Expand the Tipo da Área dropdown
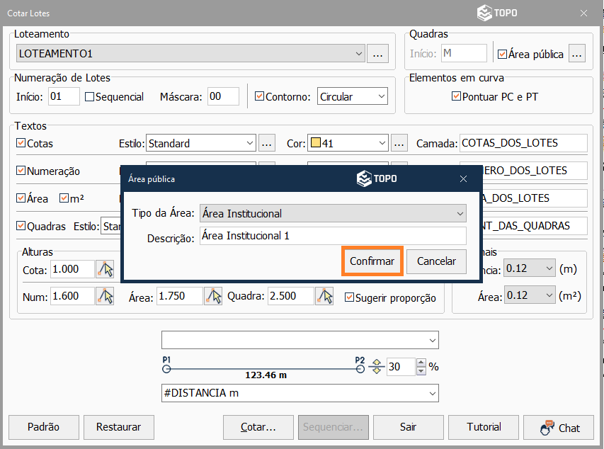 pyautogui.click(x=460, y=213)
